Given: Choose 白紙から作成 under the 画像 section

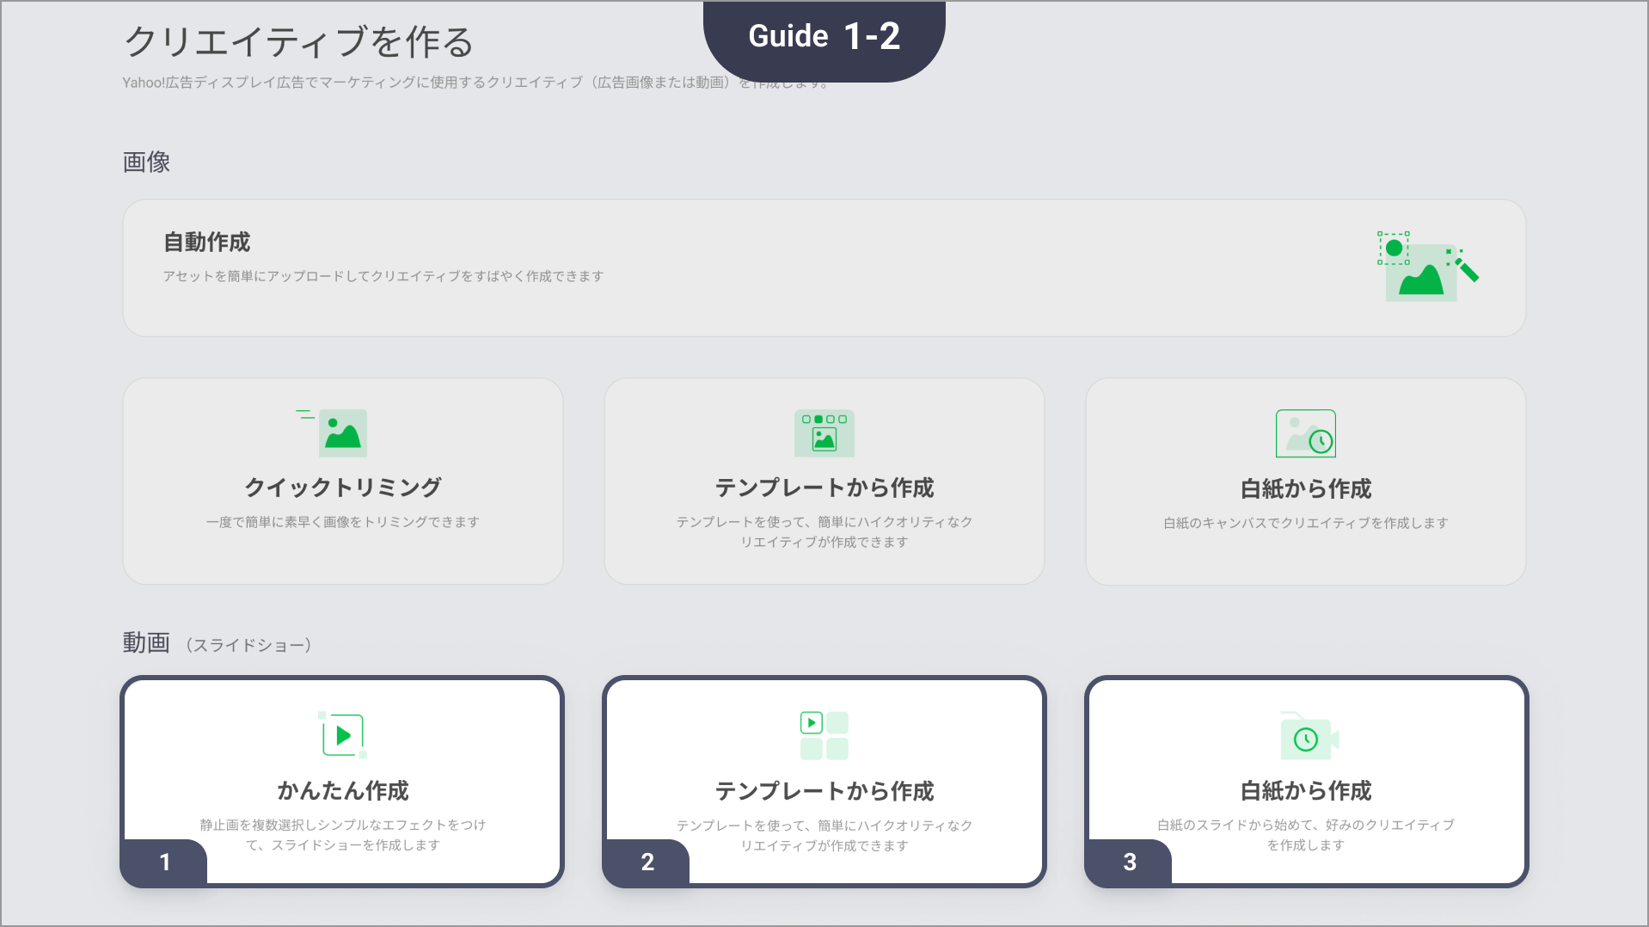Looking at the screenshot, I should (1305, 488).
